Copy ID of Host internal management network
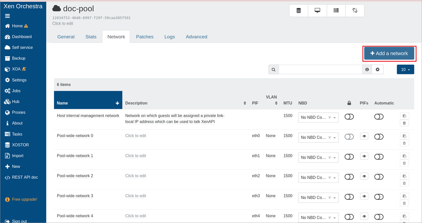Image resolution: width=422 pixels, height=223 pixels. point(404,116)
